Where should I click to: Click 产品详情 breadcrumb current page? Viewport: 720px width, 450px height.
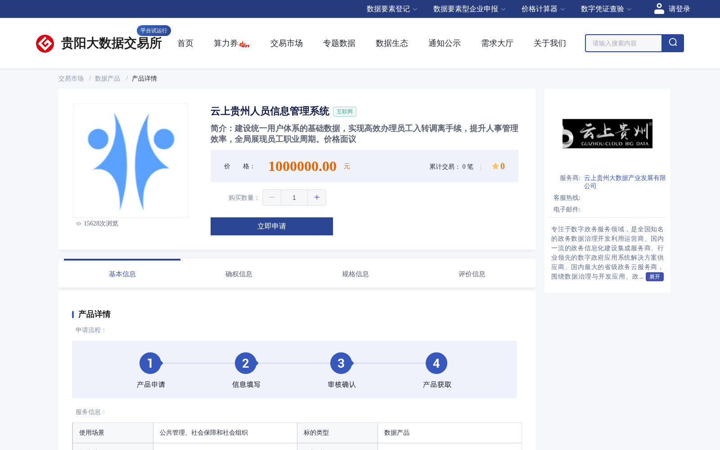tap(144, 78)
